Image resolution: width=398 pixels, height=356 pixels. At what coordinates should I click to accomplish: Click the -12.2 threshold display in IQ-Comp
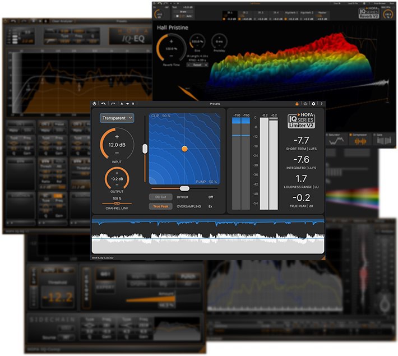tap(57, 297)
